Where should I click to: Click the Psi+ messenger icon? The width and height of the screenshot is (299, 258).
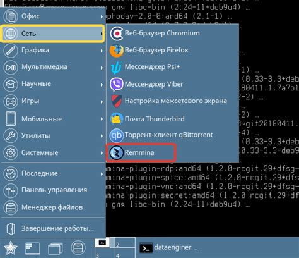(116, 68)
